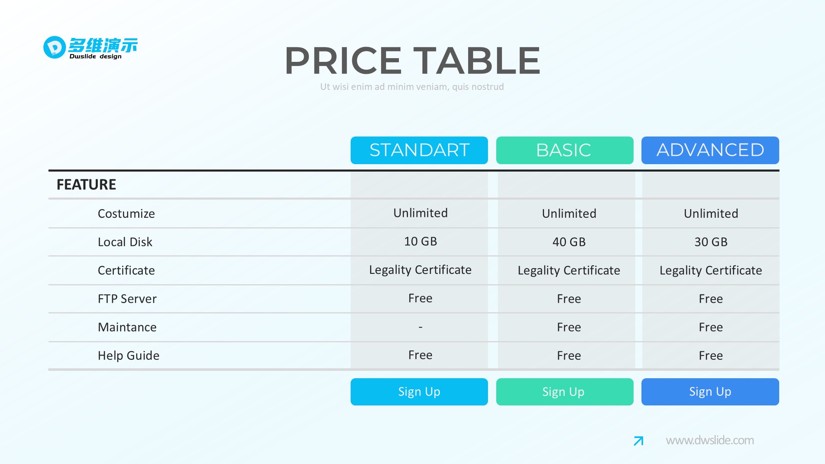Click the Certificate feature label

126,271
